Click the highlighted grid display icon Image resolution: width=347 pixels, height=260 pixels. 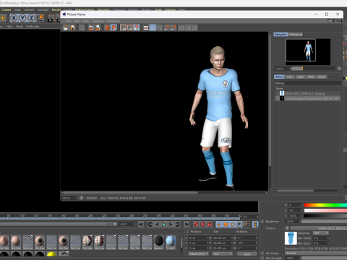tap(153, 27)
